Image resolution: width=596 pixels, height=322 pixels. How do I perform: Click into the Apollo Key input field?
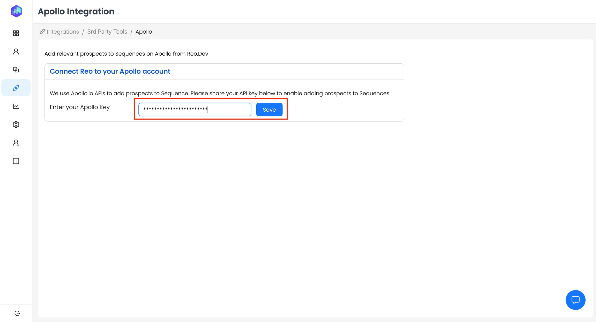(x=195, y=110)
